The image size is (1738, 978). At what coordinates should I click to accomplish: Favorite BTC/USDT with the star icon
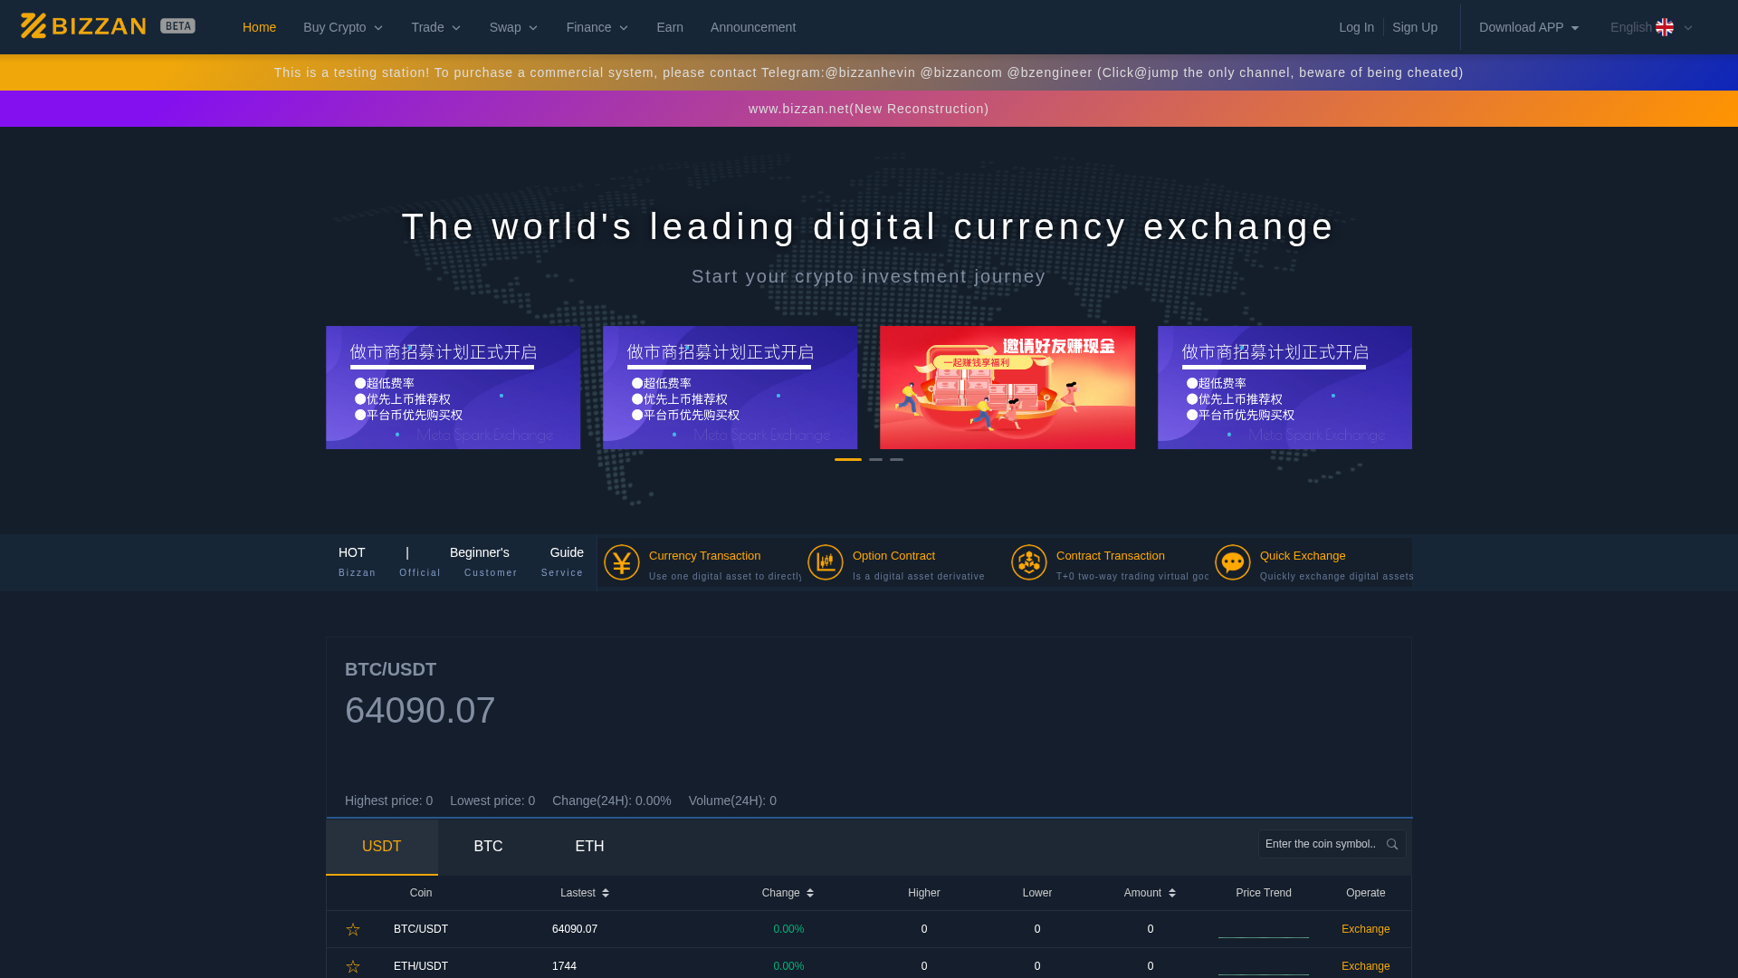(353, 929)
